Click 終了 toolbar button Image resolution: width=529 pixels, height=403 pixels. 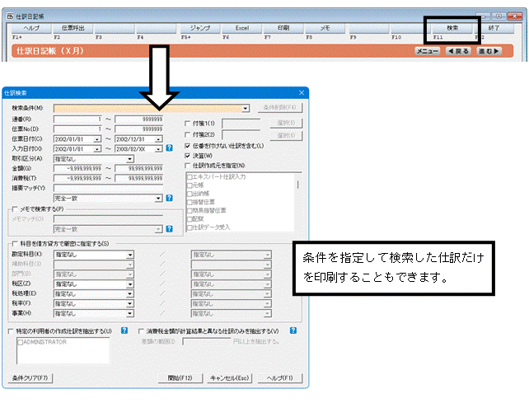[494, 28]
